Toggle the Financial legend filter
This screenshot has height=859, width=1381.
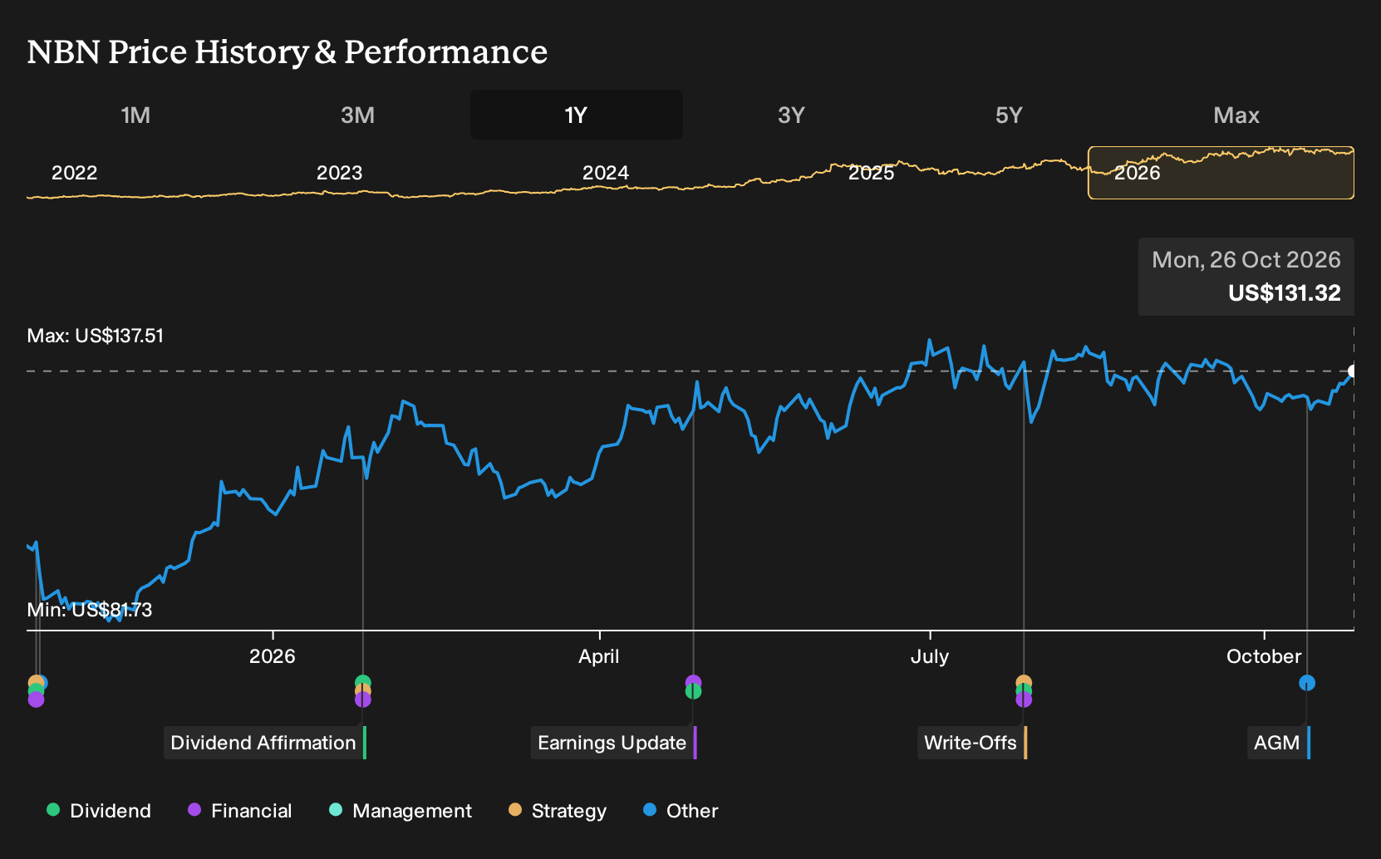coord(240,811)
